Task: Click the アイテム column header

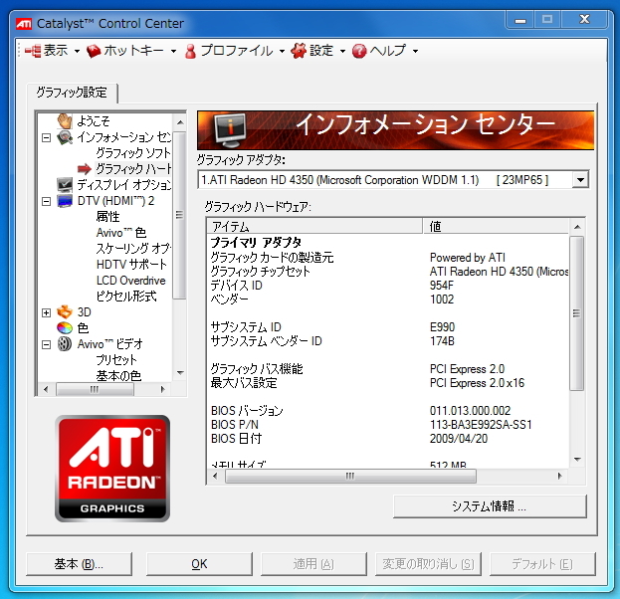Action: (315, 227)
